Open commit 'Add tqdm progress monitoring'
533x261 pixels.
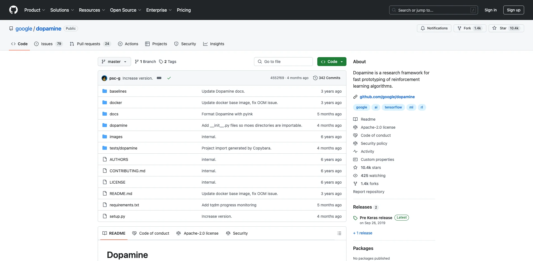[x=229, y=205]
